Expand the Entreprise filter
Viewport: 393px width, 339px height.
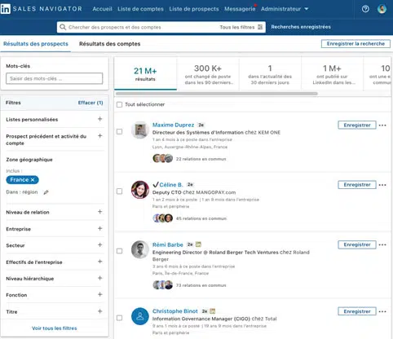pyautogui.click(x=100, y=228)
